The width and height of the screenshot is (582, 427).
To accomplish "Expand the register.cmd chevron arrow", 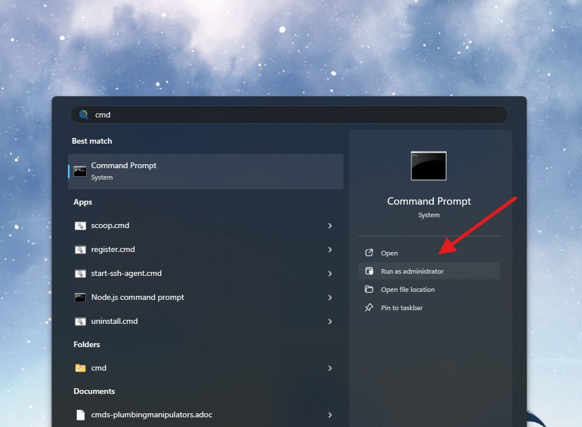I will coord(330,250).
